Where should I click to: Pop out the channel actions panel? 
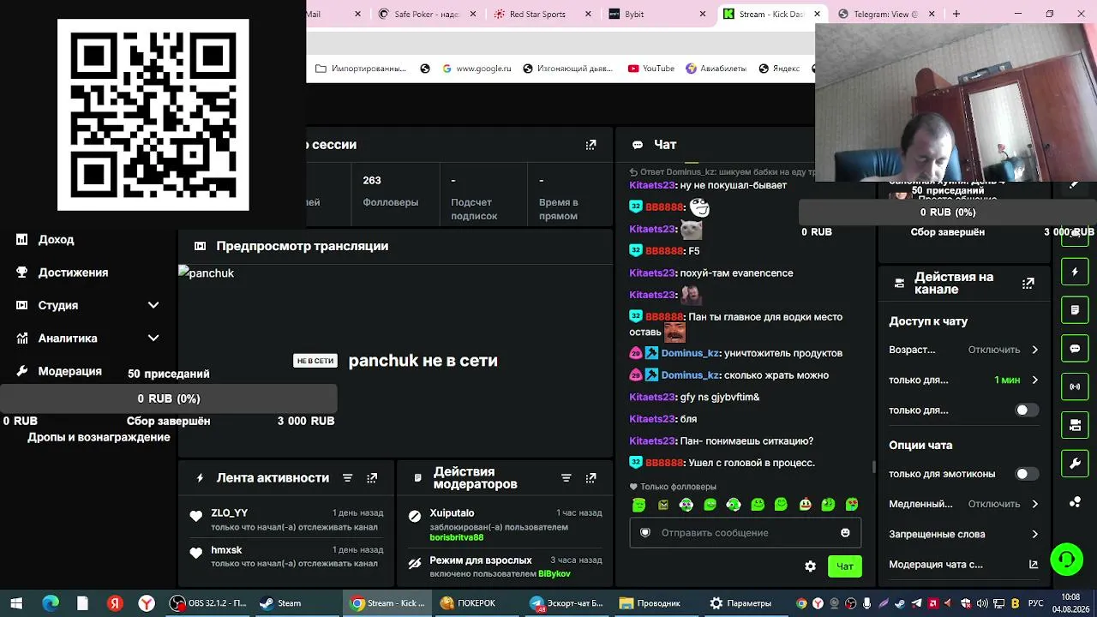pyautogui.click(x=1028, y=283)
